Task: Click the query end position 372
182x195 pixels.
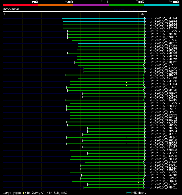Action: [x=144, y=14]
